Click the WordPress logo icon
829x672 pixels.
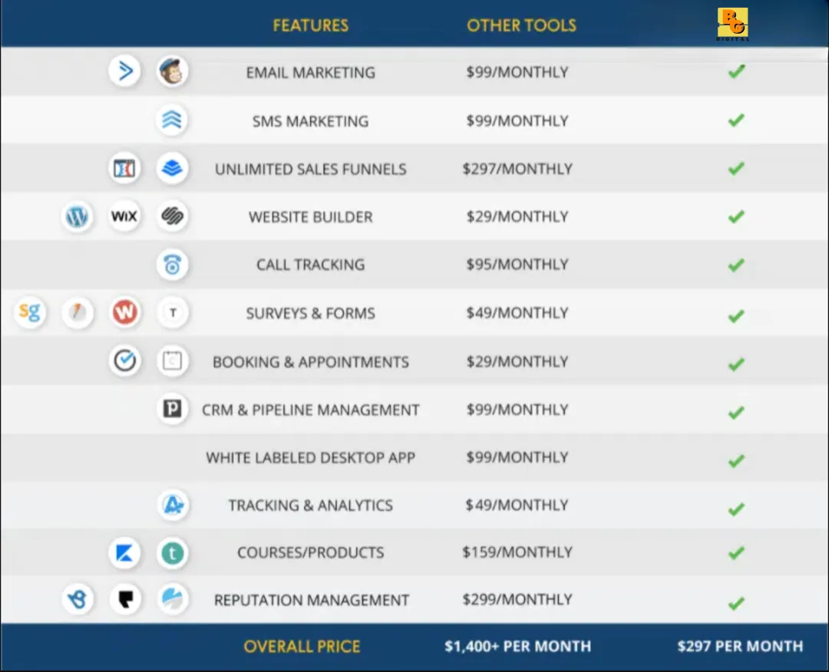(78, 216)
